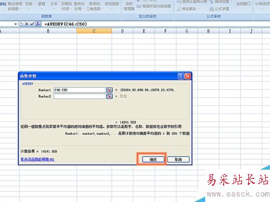This screenshot has width=270, height=202.
Task: Click 根据所选内容创建 in ribbon
Action: tap(154, 6)
